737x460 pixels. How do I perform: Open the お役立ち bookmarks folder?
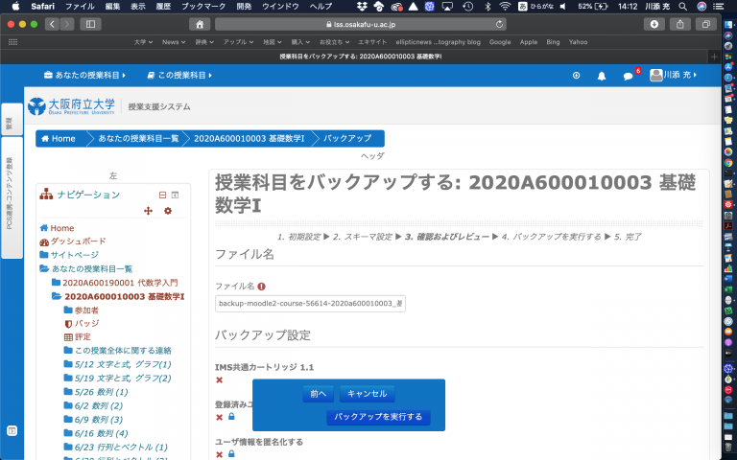(334, 42)
